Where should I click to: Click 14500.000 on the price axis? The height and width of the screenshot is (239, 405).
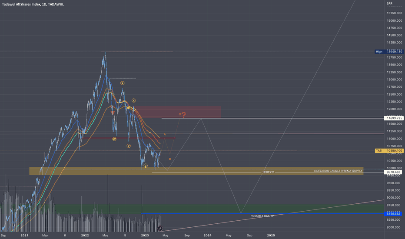[394, 35]
